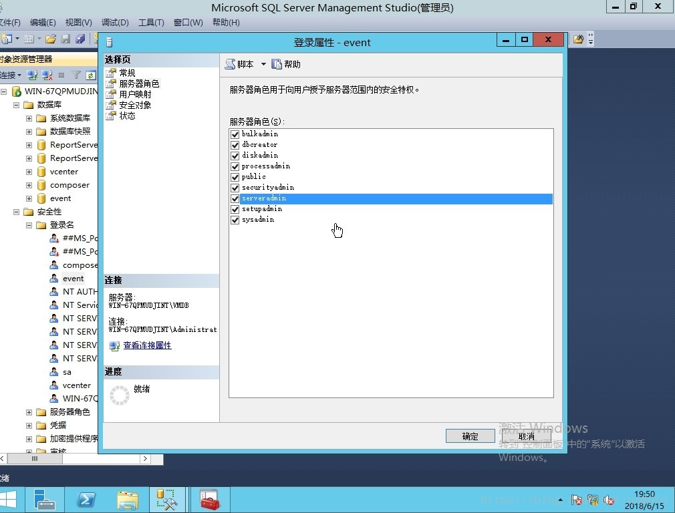Image resolution: width=675 pixels, height=513 pixels.
Task: Open the 帮助(H) menu in SSMS
Action: (226, 23)
